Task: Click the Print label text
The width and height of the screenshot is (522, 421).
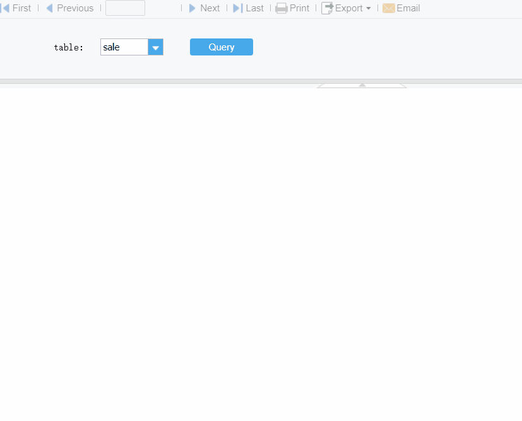Action: tap(300, 8)
